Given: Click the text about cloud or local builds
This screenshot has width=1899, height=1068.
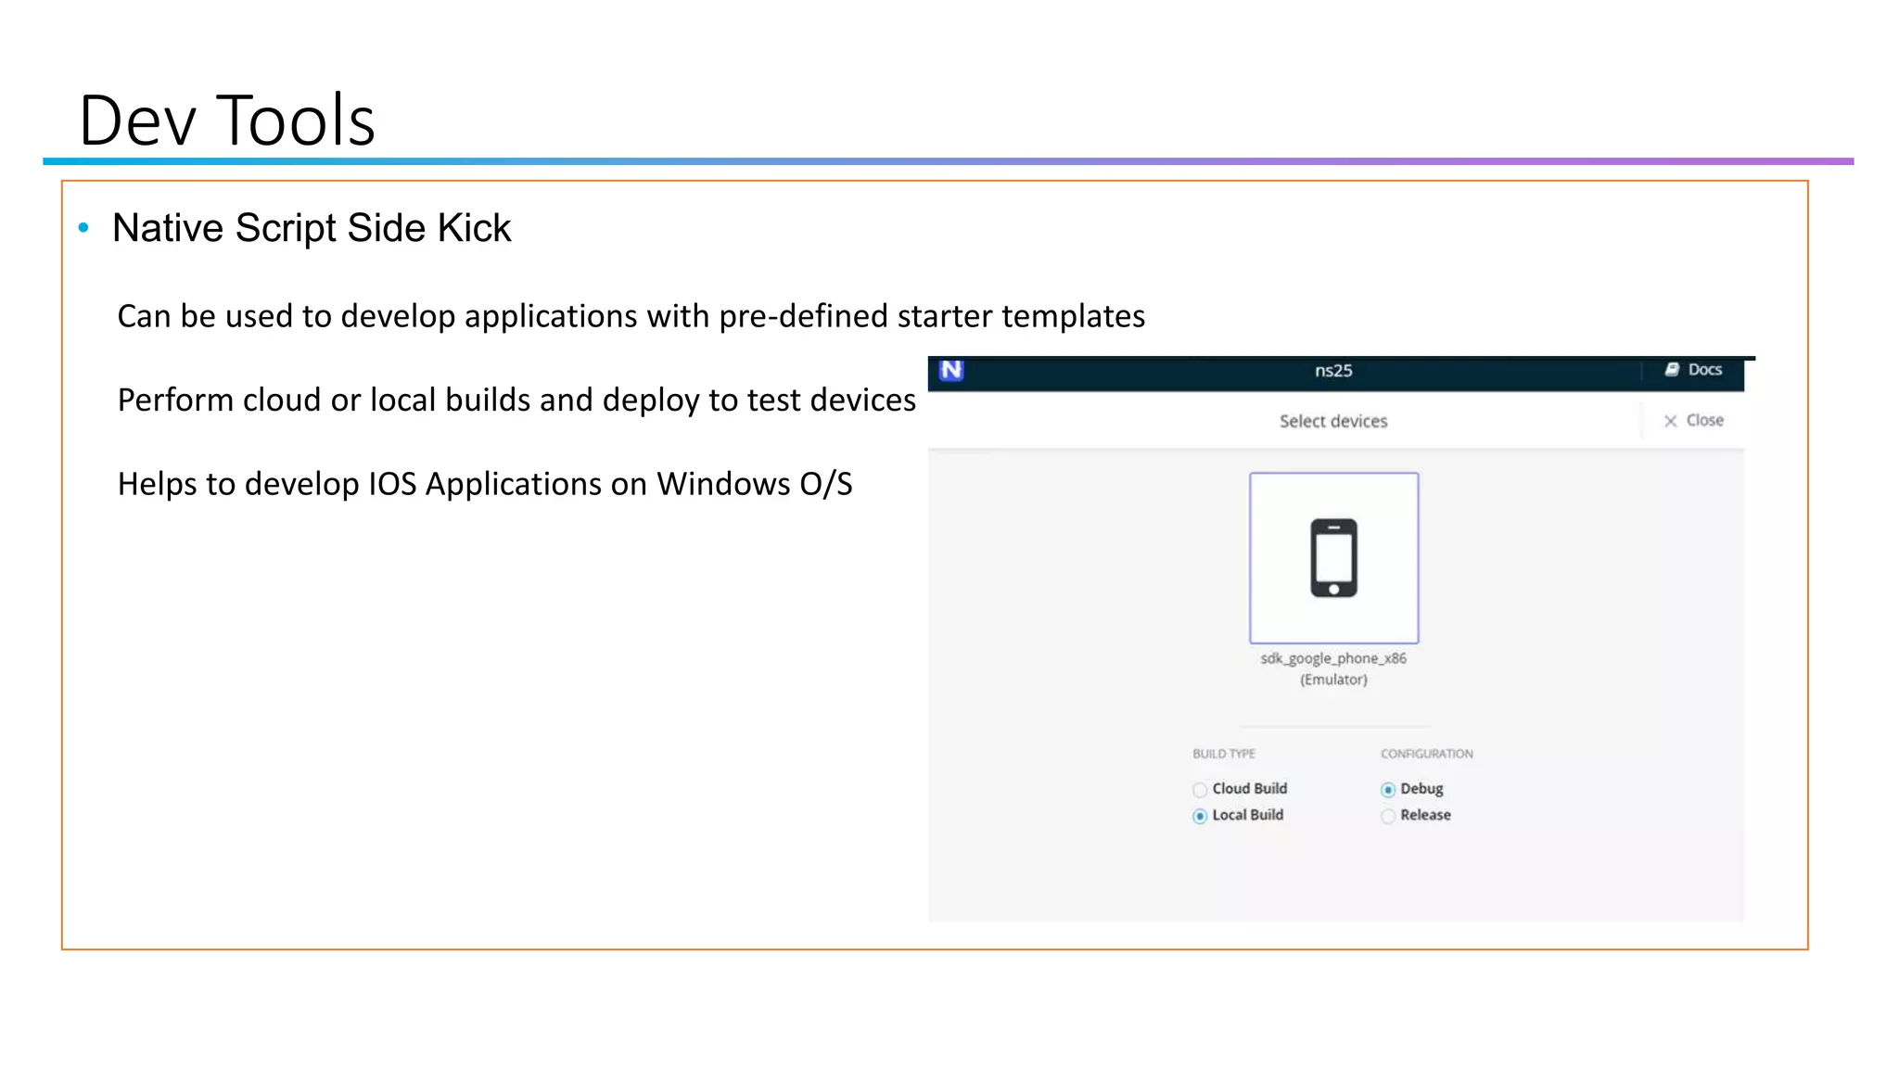Looking at the screenshot, I should [516, 400].
